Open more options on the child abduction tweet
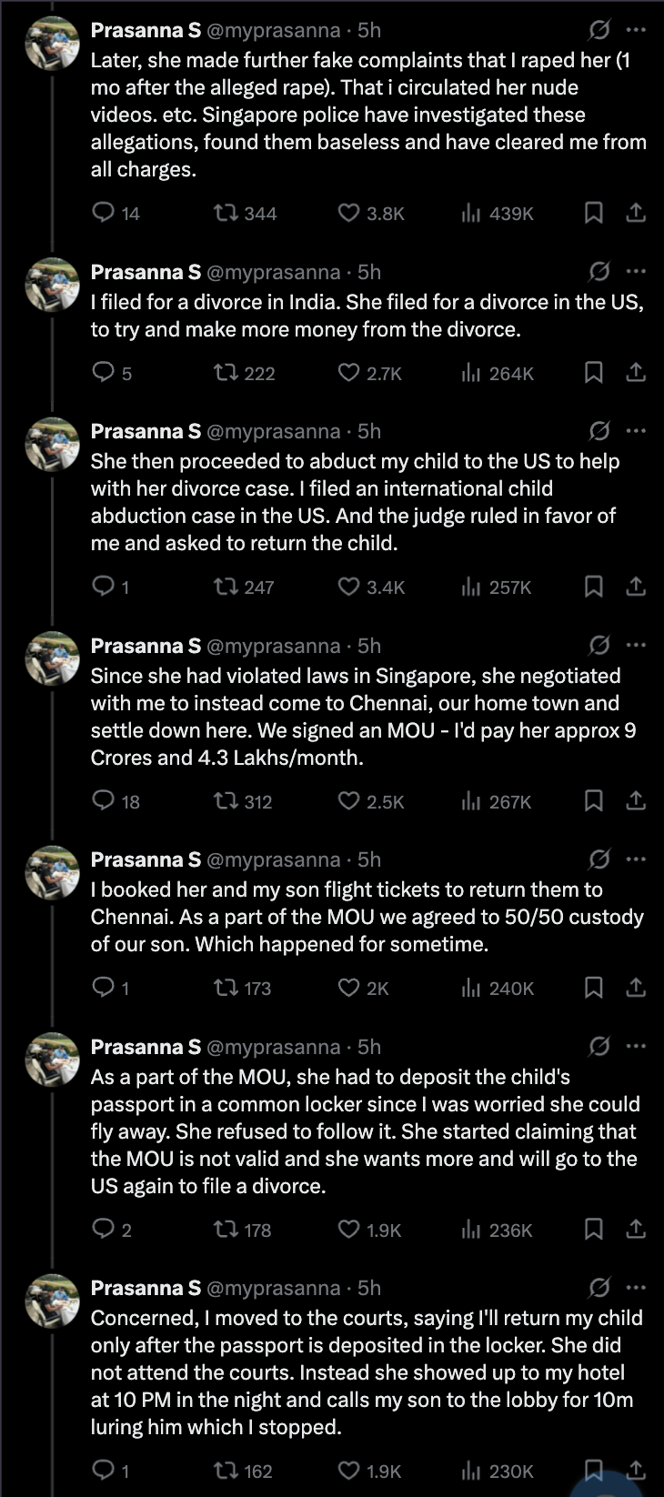 pyautogui.click(x=637, y=430)
